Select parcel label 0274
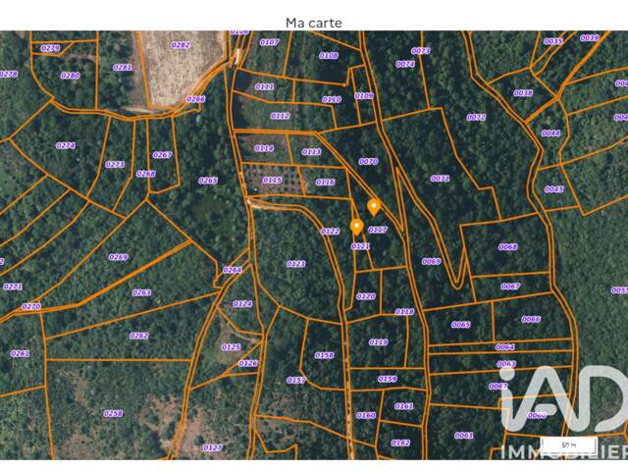The height and width of the screenshot is (471, 628). (x=66, y=145)
